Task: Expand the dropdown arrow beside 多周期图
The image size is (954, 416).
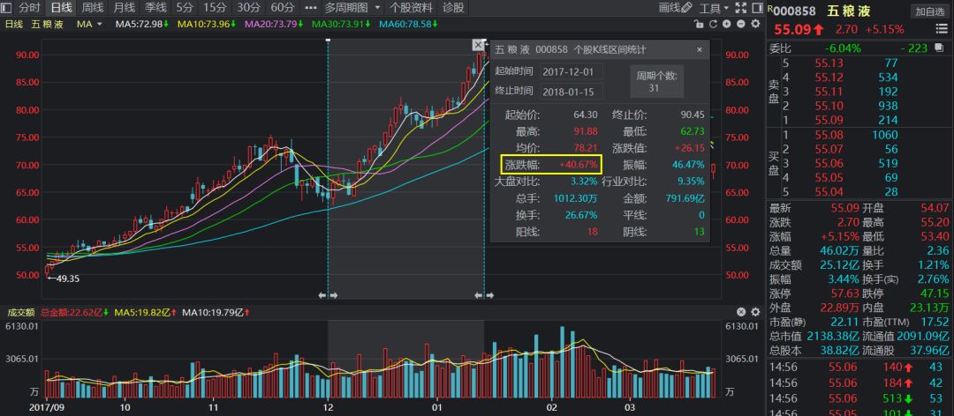Action: (x=377, y=8)
